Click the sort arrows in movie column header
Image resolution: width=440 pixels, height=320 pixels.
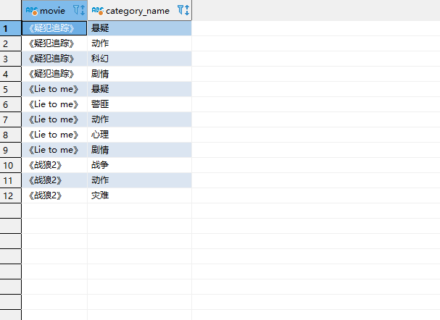[x=82, y=10]
